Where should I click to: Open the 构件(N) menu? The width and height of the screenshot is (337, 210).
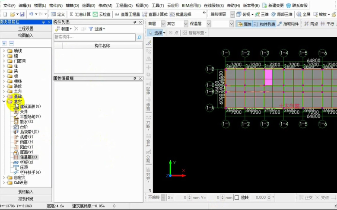pos(56,5)
